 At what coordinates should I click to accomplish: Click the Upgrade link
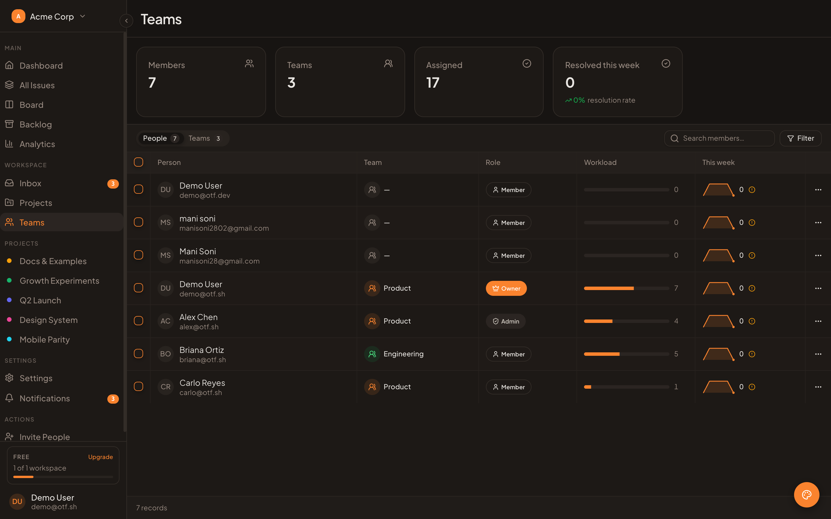tap(101, 457)
